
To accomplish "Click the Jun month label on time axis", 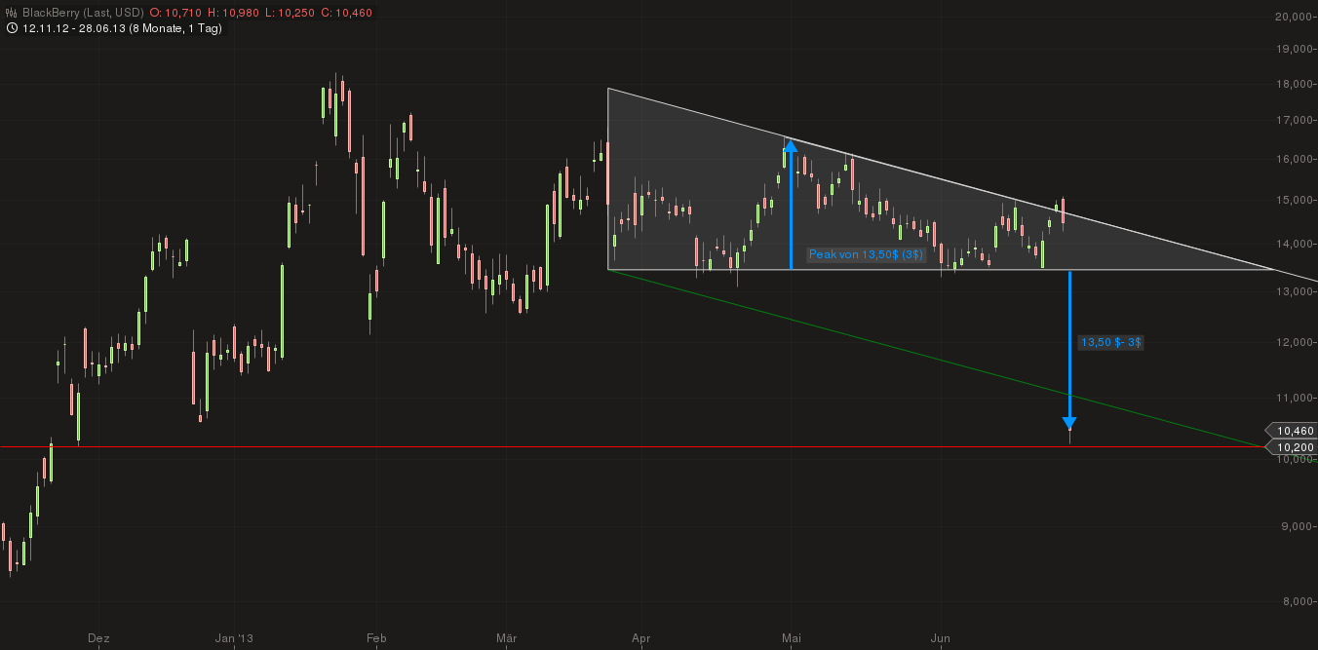I will point(941,638).
